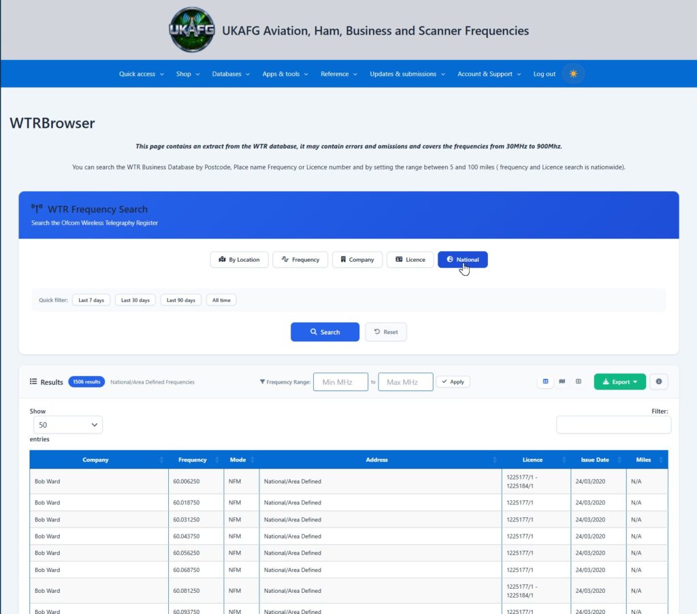Click the Reset button
The width and height of the screenshot is (697, 614).
(386, 332)
